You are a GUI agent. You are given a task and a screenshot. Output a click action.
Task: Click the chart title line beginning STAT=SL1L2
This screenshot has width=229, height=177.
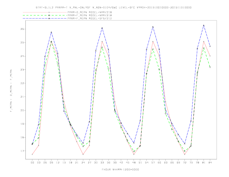(x=114, y=8)
